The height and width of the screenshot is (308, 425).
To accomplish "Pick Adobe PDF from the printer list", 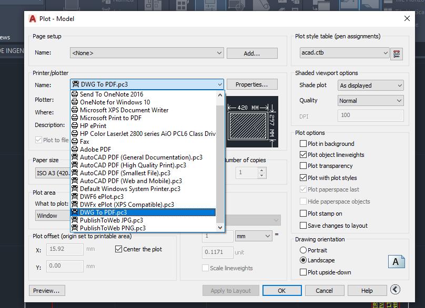I will pos(143,149).
